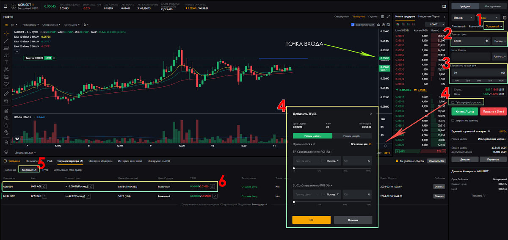Screen dimensions: 508x240
Task: Select the Активные sub-tab
Action: (11, 170)
